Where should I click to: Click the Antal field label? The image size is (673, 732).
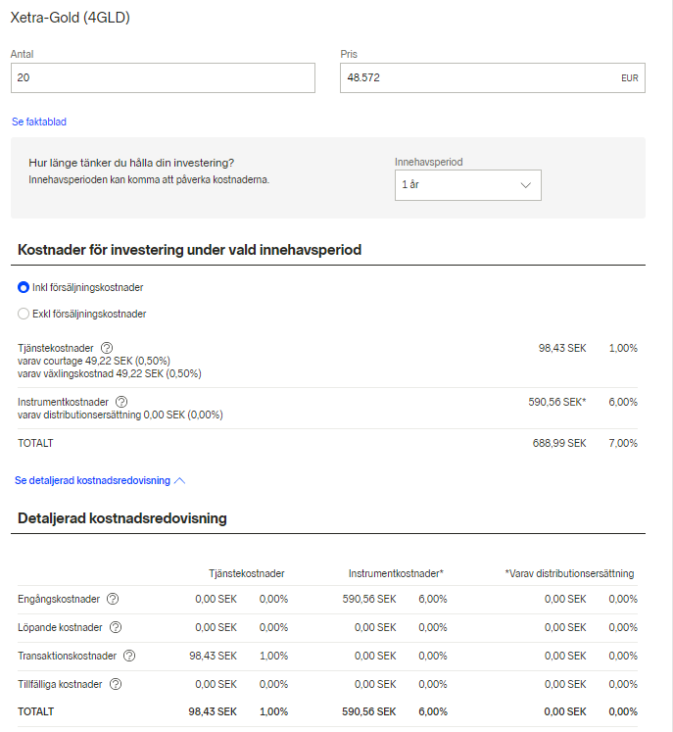[23, 55]
